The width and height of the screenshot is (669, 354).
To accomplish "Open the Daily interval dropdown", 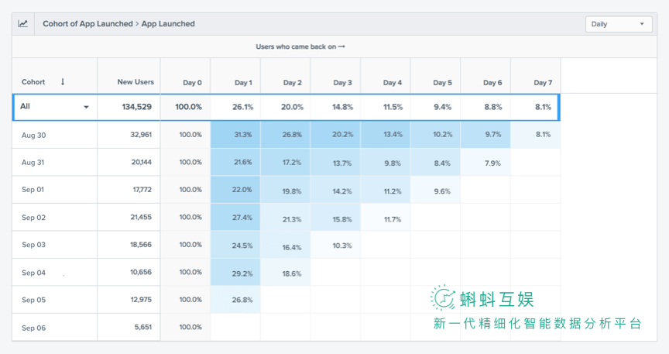I will click(618, 24).
